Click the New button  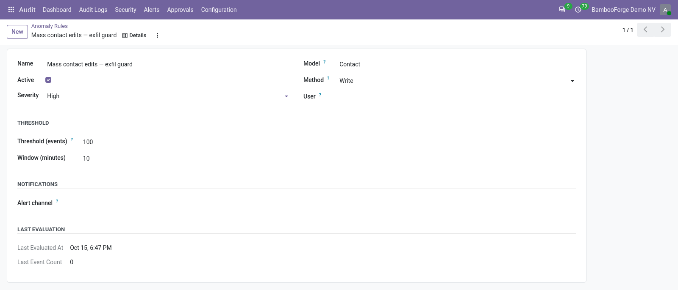[17, 32]
